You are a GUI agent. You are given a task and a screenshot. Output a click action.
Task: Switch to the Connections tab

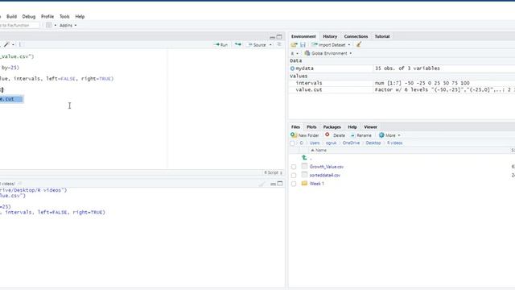(356, 36)
